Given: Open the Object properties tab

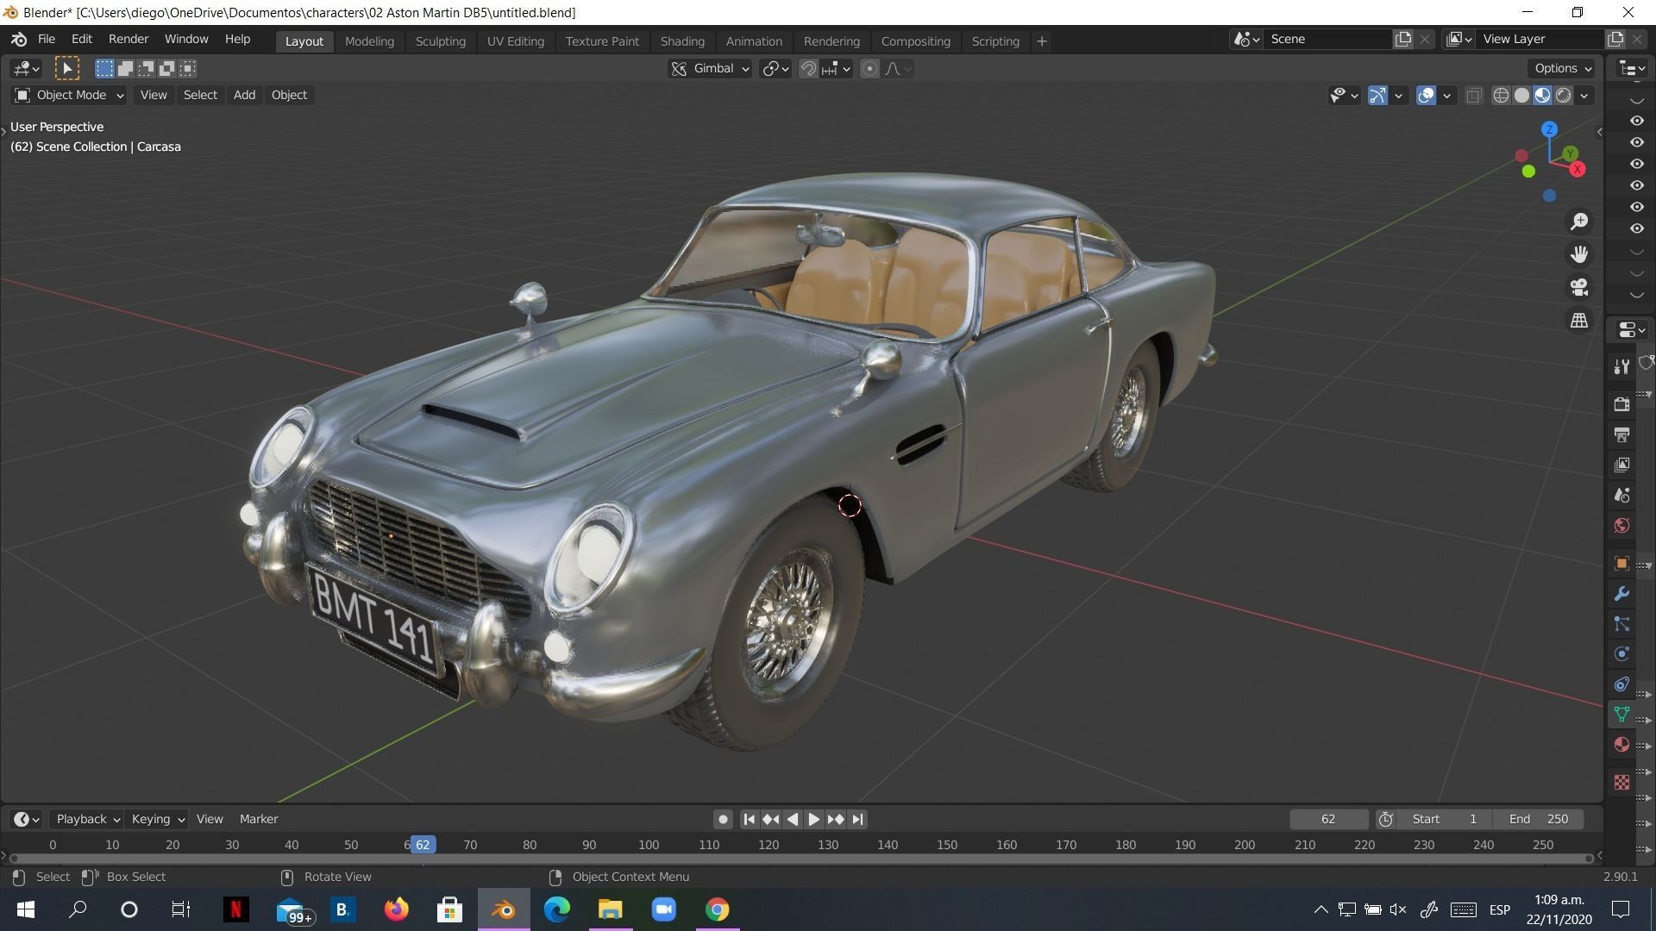Looking at the screenshot, I should click(x=1621, y=563).
